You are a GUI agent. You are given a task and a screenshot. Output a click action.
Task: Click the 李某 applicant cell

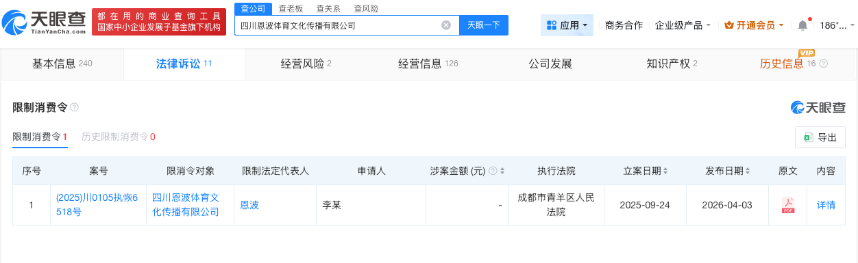[x=371, y=205]
